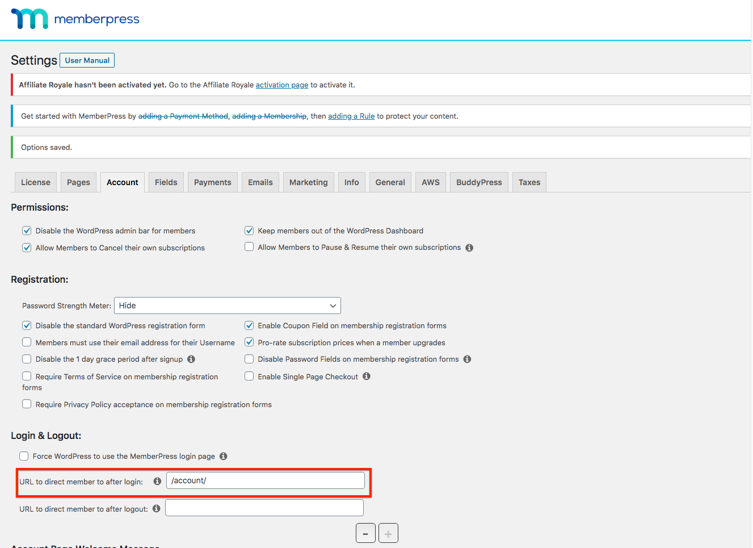Click the adding a Membership link
Viewport: 753px width, 548px height.
click(x=270, y=116)
